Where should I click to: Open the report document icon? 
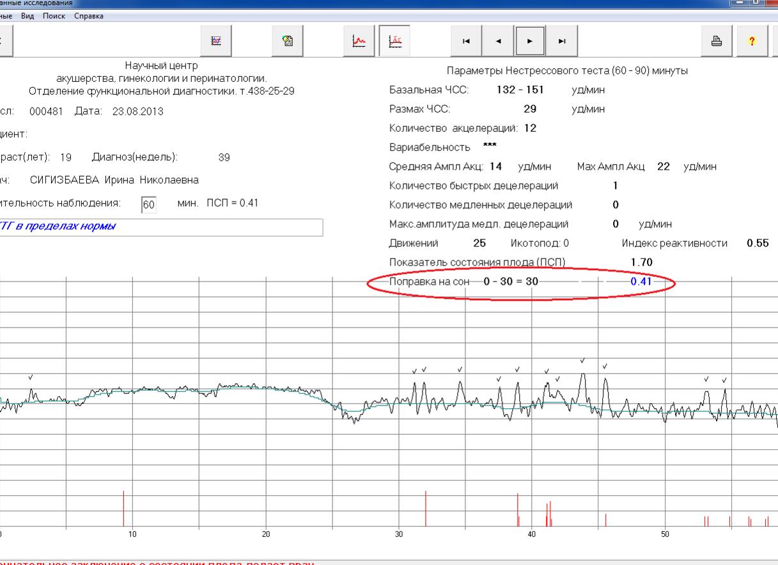point(288,41)
